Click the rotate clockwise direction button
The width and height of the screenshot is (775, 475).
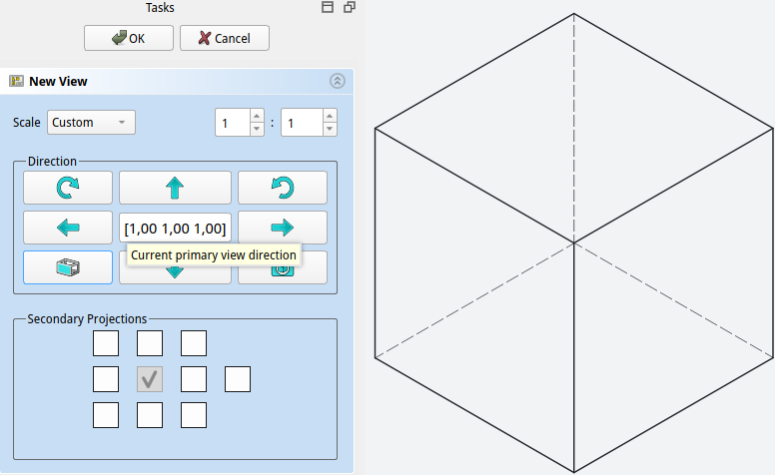[x=68, y=188]
